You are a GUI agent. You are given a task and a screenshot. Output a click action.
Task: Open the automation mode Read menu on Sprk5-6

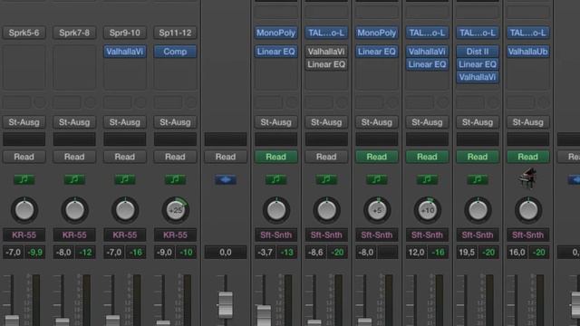tap(24, 157)
